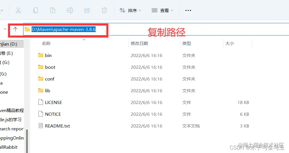289x153 pixels.
Task: Expand the recent locations chevron
Action: [5, 29]
